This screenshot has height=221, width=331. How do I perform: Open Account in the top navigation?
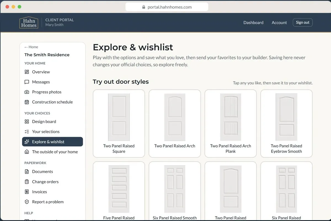click(279, 23)
